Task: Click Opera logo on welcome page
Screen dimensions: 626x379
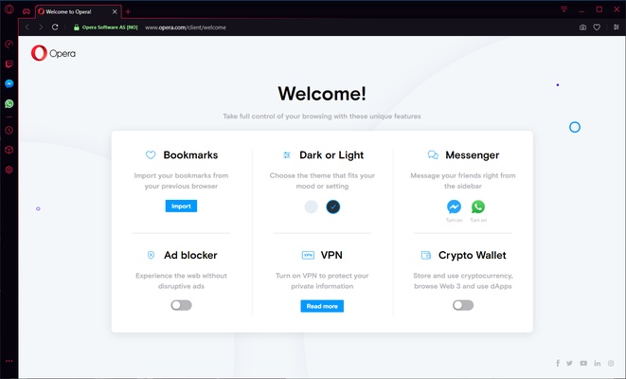Action: pos(53,53)
